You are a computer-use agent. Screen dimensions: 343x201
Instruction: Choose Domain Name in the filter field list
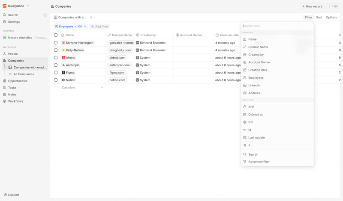[x=277, y=47]
